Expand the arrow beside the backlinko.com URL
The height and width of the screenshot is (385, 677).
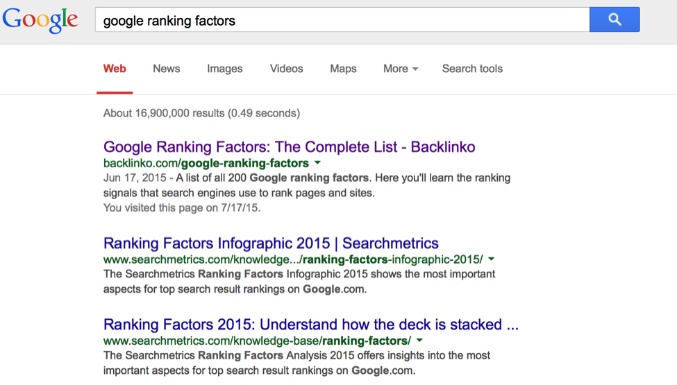(318, 163)
